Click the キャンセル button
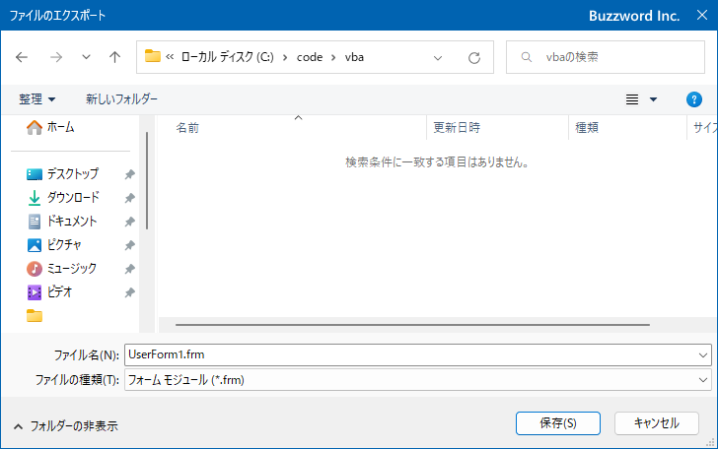Viewport: 718px width, 449px height. pos(656,423)
